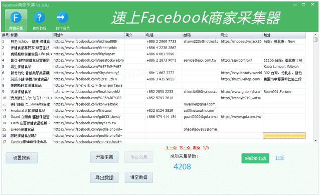
Task: Select phone +886 2 2969 7733
Action: click(x=164, y=42)
